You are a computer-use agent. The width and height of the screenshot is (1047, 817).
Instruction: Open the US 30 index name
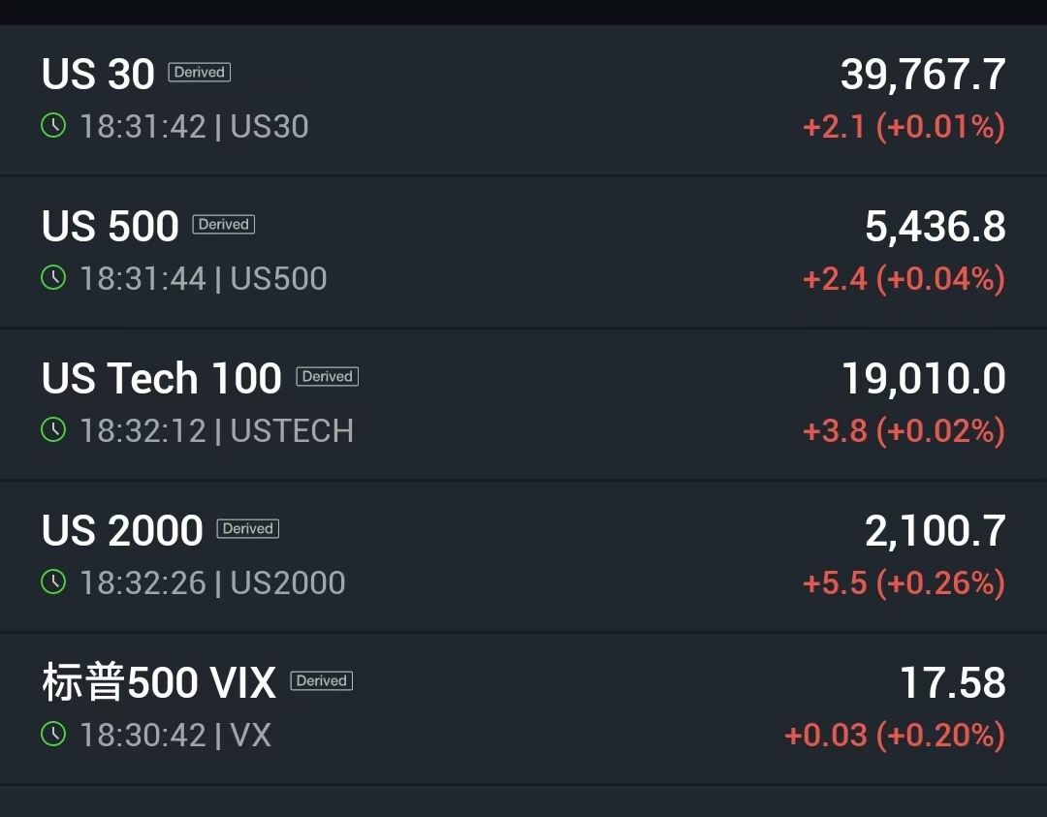coord(98,75)
